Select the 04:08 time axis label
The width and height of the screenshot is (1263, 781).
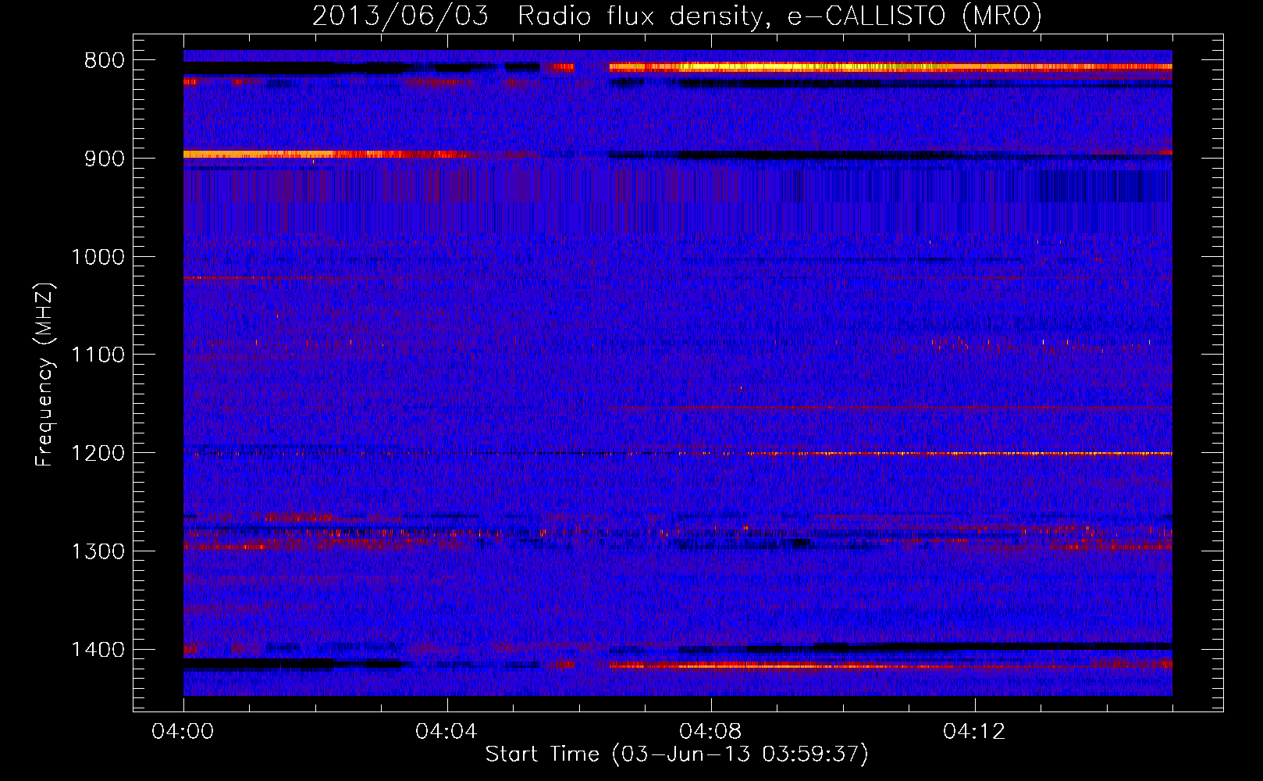[x=710, y=732]
